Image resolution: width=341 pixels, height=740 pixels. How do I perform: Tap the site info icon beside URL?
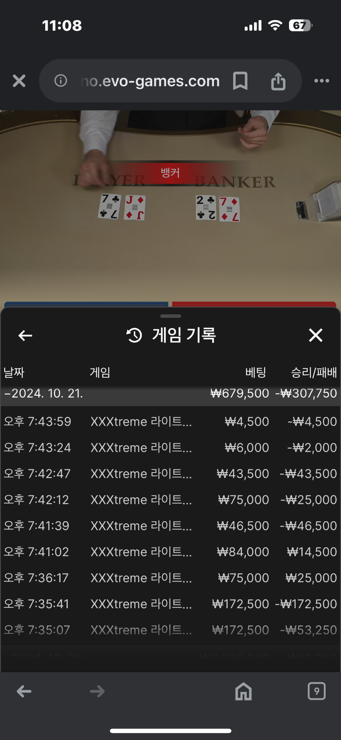click(x=61, y=80)
